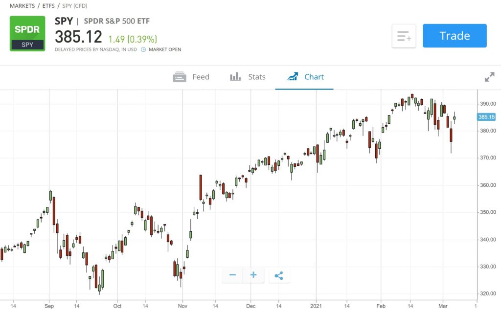Zoom in using the plus control
Screen dimensions: 501x314
[253, 275]
